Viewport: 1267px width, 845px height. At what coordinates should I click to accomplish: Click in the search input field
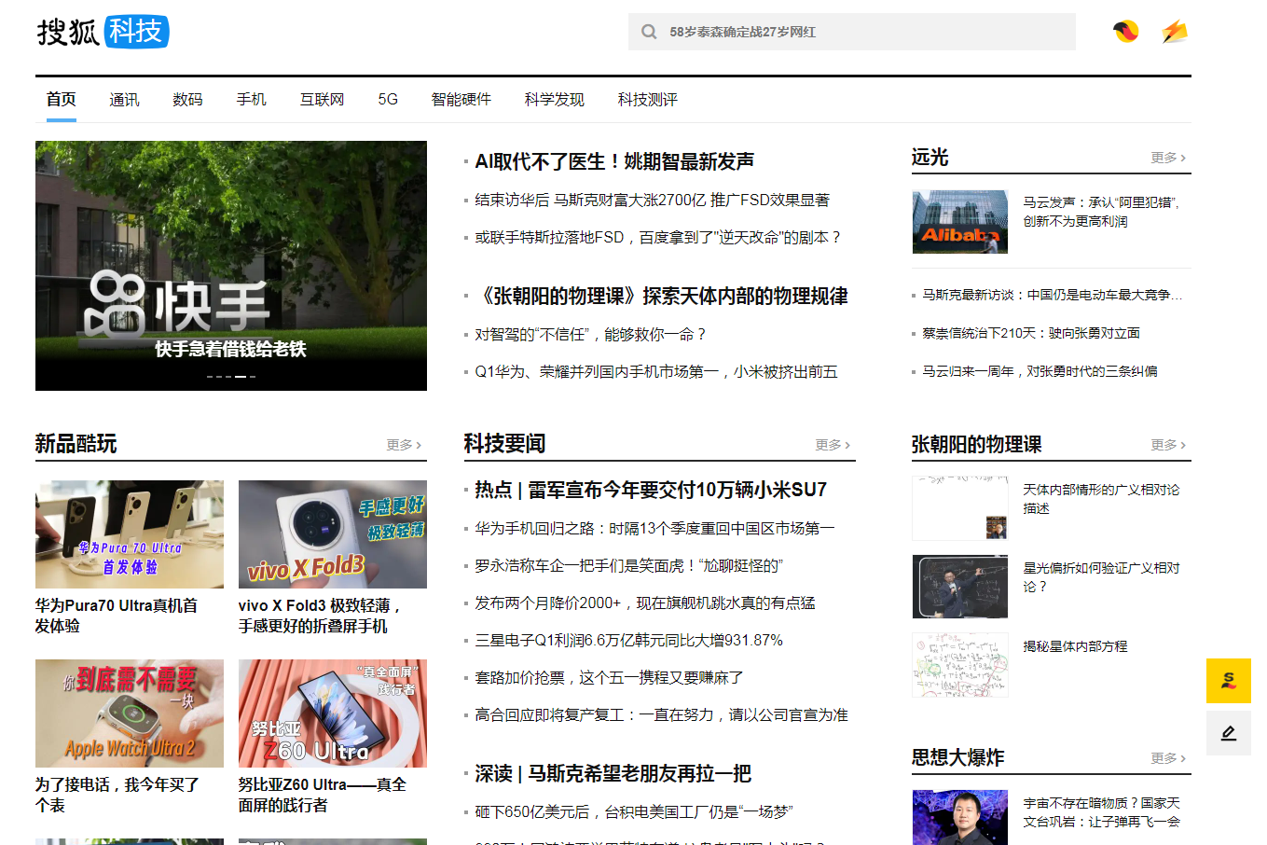coord(852,32)
